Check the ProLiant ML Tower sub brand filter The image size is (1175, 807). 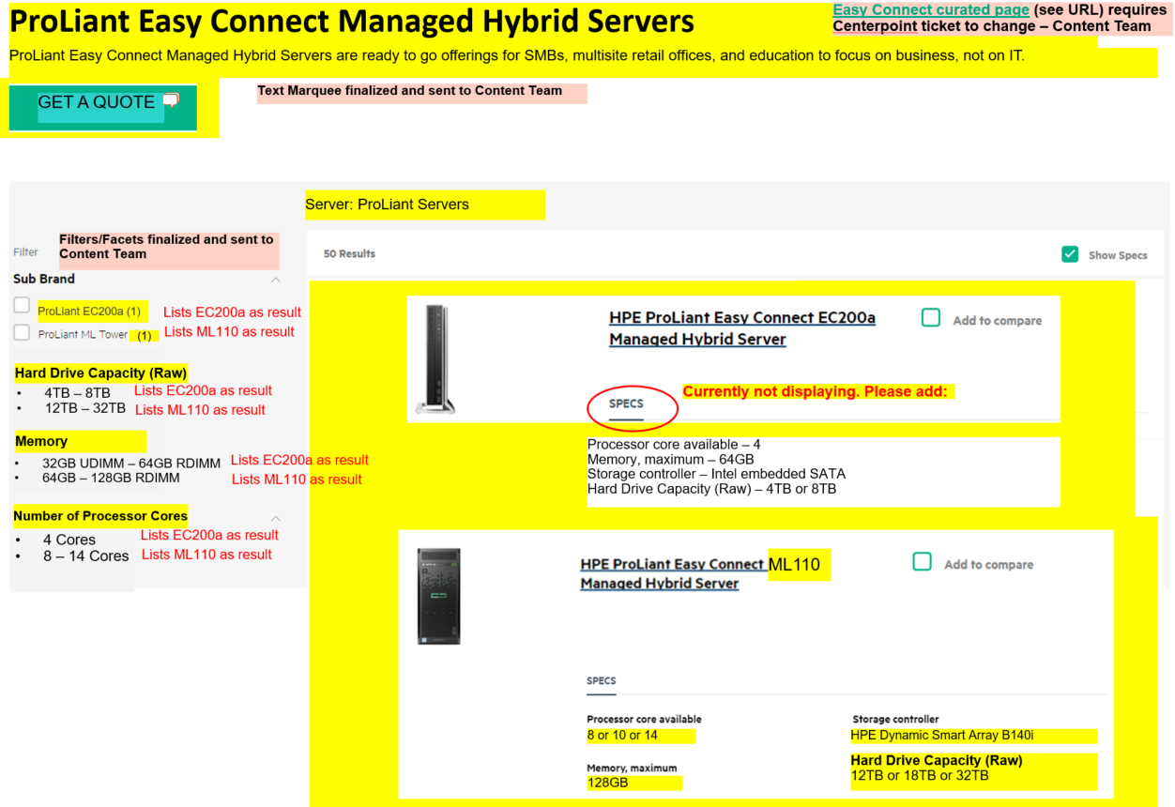pyautogui.click(x=22, y=333)
